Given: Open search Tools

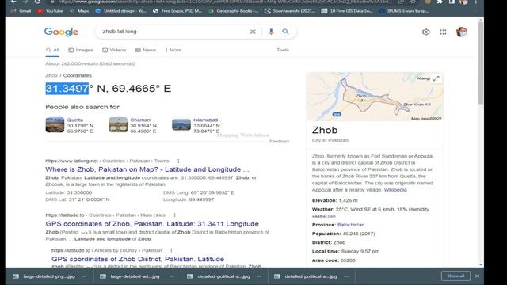Looking at the screenshot, I should tap(283, 50).
